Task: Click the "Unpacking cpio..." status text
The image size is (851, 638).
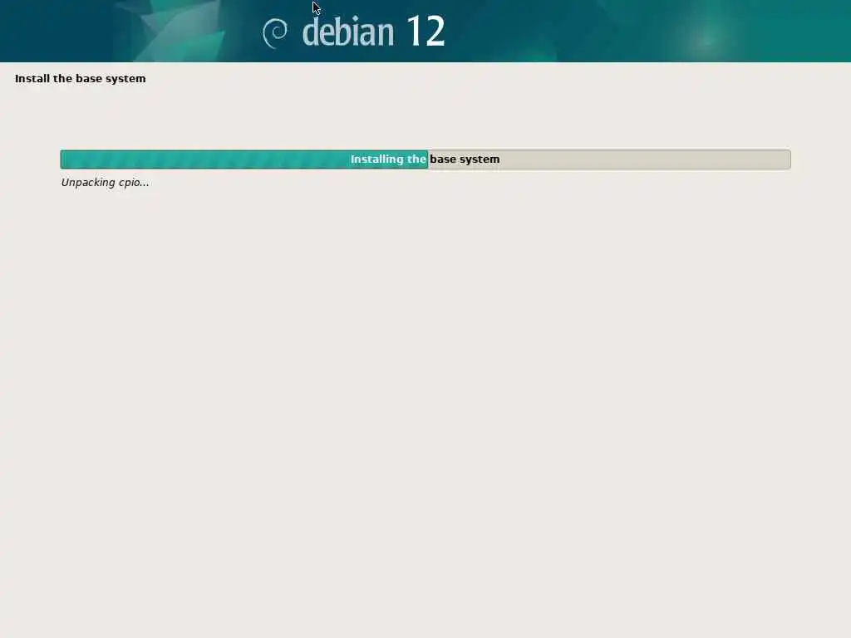Action: [105, 183]
